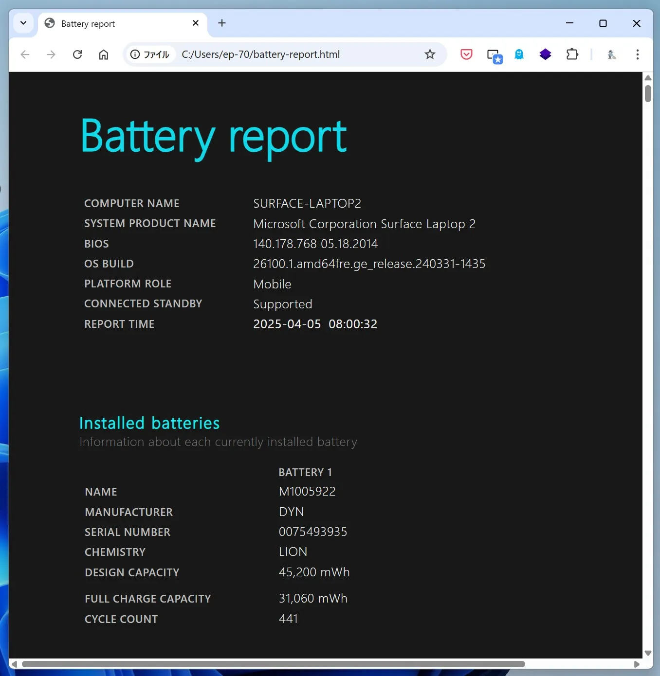The height and width of the screenshot is (676, 660).
Task: Select the Battery report tab
Action: (x=97, y=23)
